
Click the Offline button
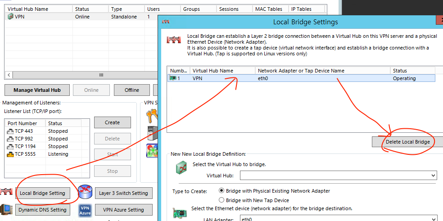click(x=131, y=90)
